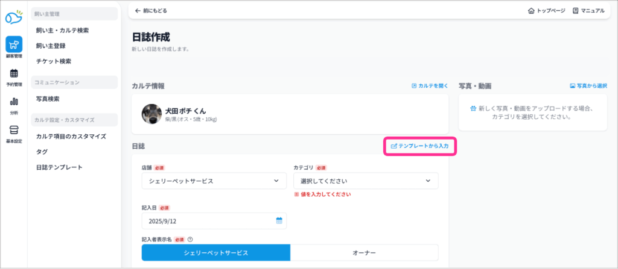Open 予約管理 calendar icon
Screen dimensions: 618x269
(x=14, y=76)
